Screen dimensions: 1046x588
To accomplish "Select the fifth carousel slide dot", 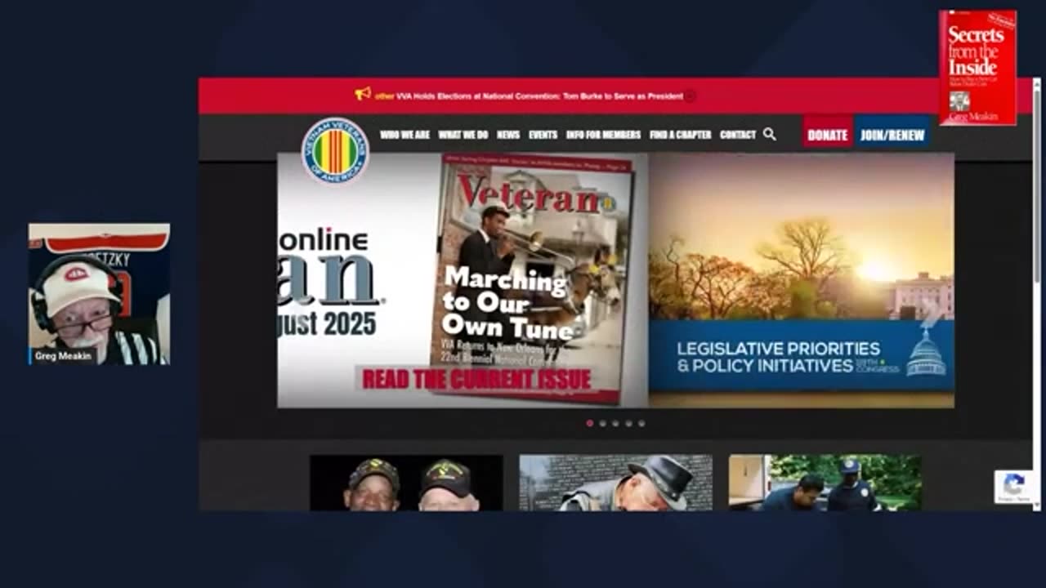I will click(641, 423).
